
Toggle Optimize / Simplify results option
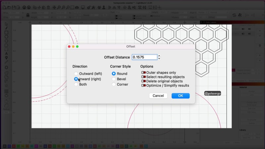(143, 85)
